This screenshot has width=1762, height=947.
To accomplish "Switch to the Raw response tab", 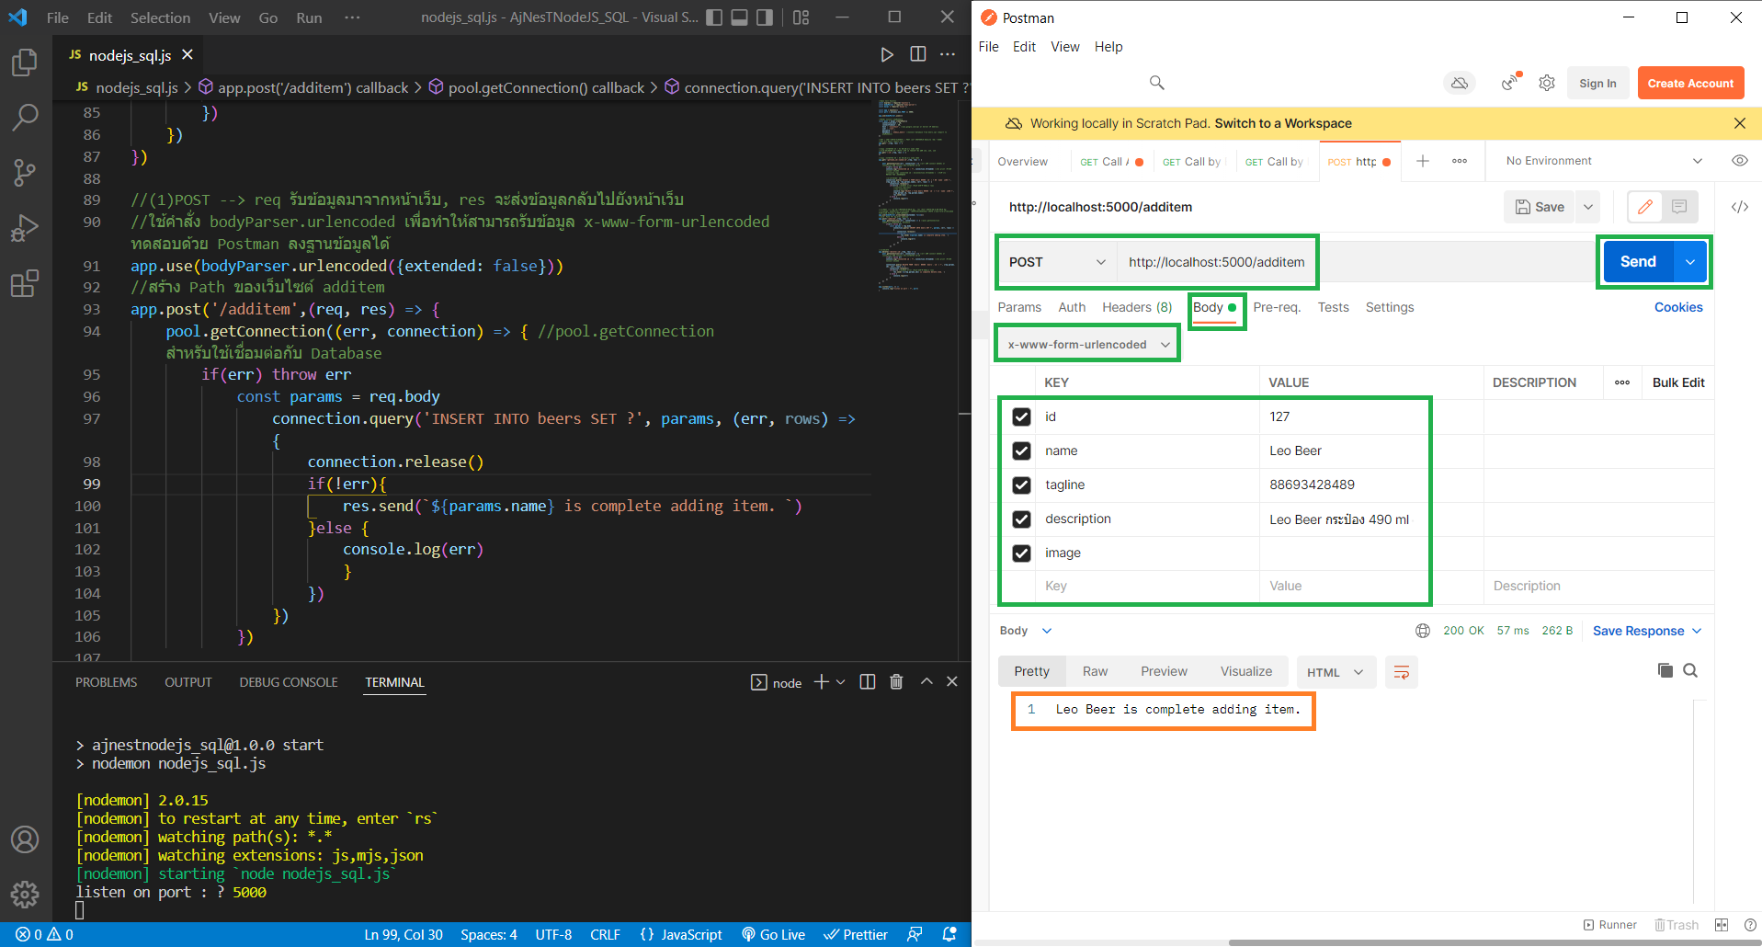I will coord(1095,671).
